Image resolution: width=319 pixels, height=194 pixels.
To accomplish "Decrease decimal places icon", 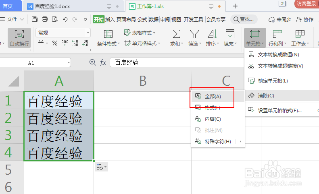I will 85,43.
